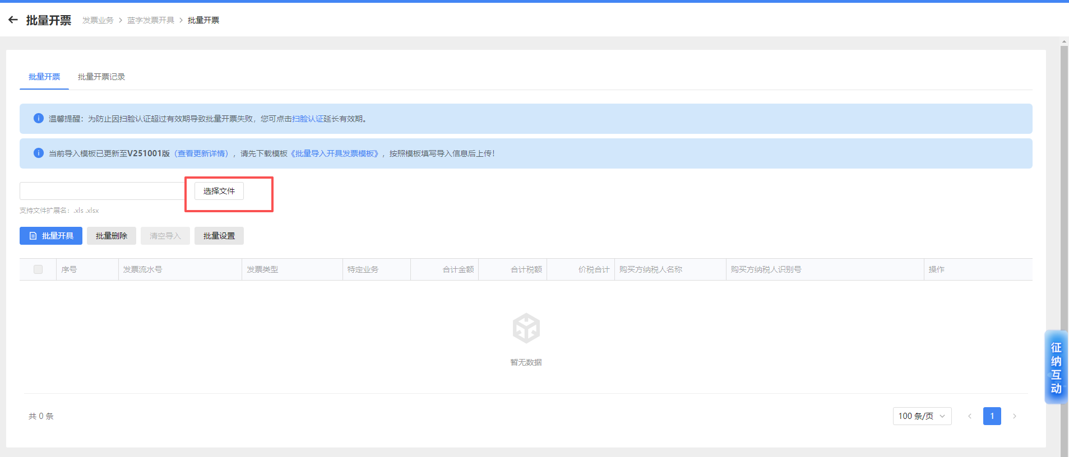Open the 扫脸认证 link
Image resolution: width=1069 pixels, height=457 pixels.
[307, 119]
